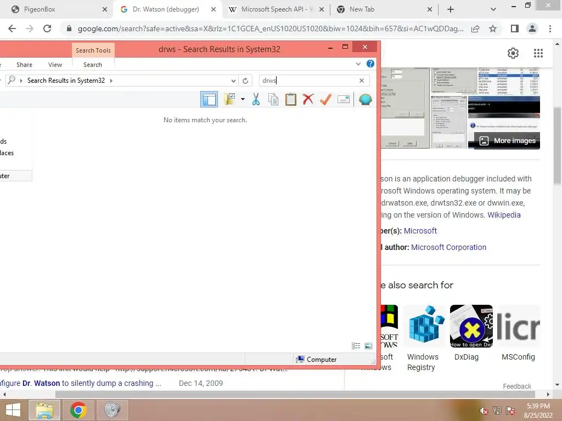562x421 pixels.
Task: Open the View ribbon tab
Action: pyautogui.click(x=55, y=65)
